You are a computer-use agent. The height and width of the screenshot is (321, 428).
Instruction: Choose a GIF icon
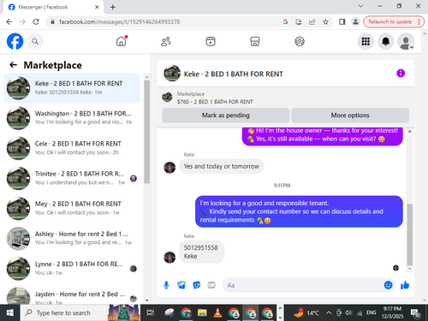(x=211, y=285)
